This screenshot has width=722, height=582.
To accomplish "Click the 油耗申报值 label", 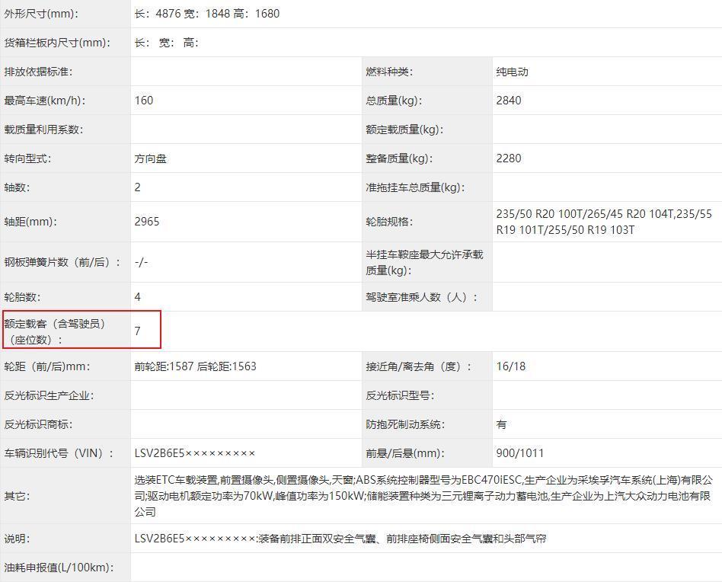I will 59,568.
